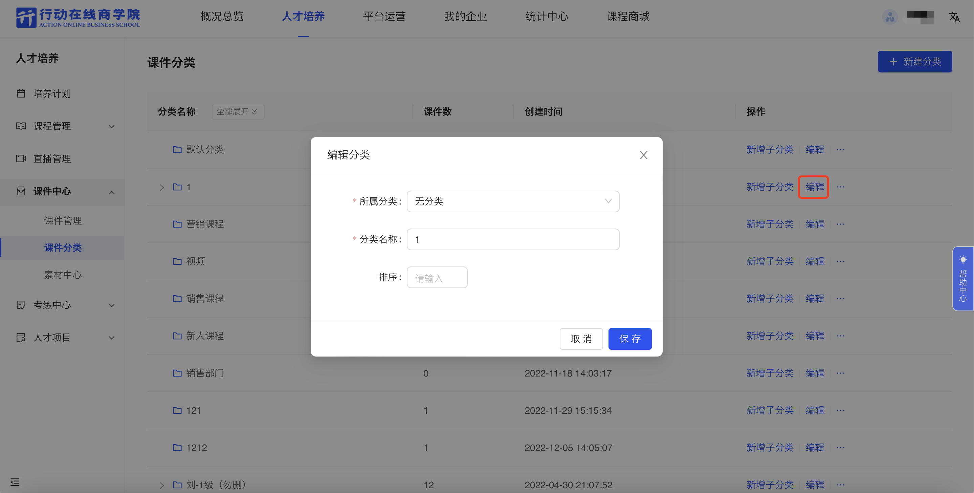
Task: Switch to 人才培养 tab
Action: point(303,16)
